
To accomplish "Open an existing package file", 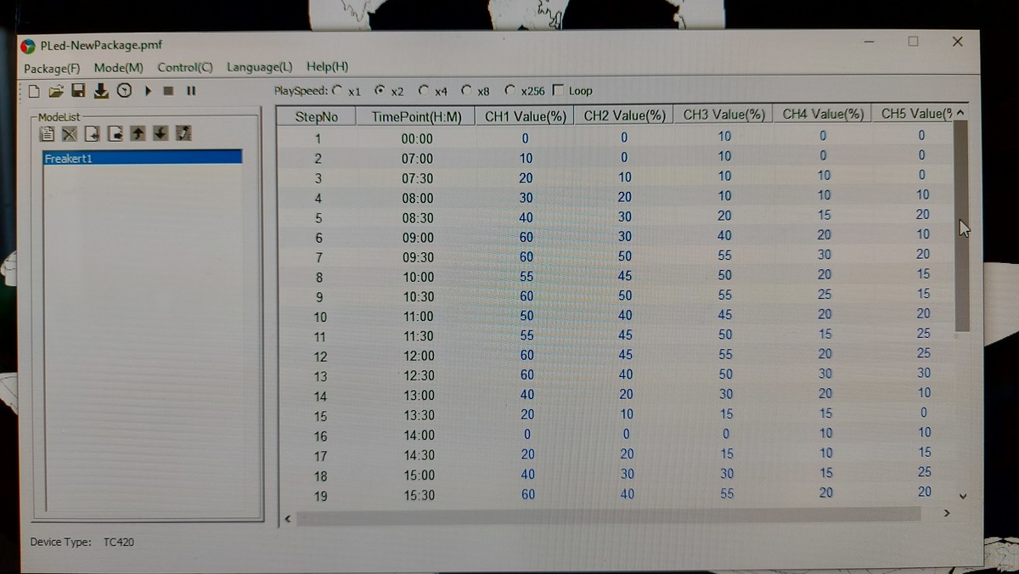I will coord(56,91).
